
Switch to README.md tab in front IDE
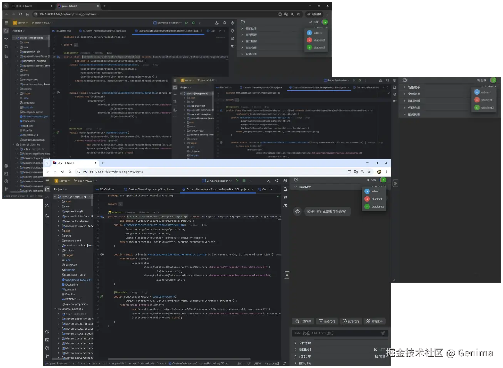point(105,189)
